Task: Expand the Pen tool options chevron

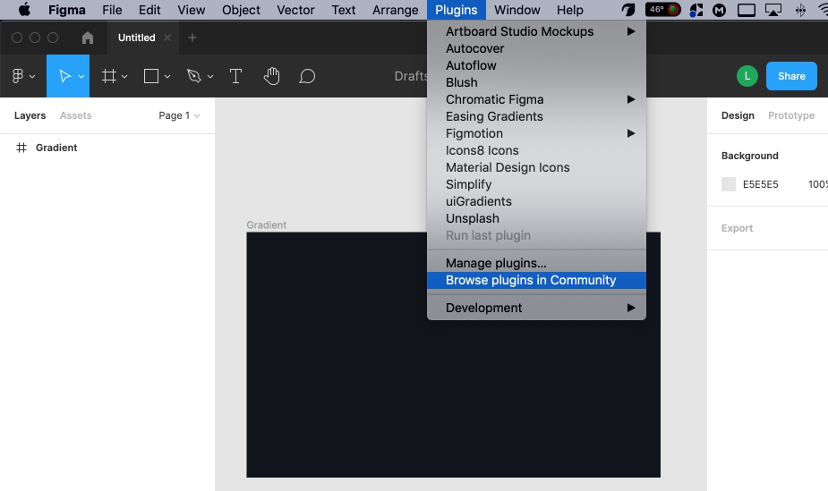Action: 210,77
